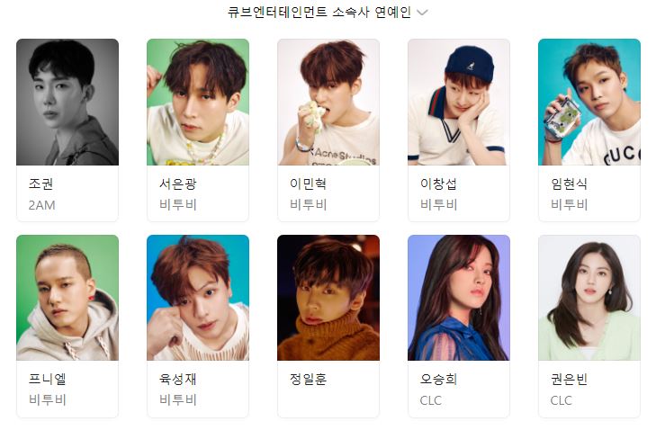Open the 육성재 profile photo
Screen dimensions: 656x430
point(198,298)
